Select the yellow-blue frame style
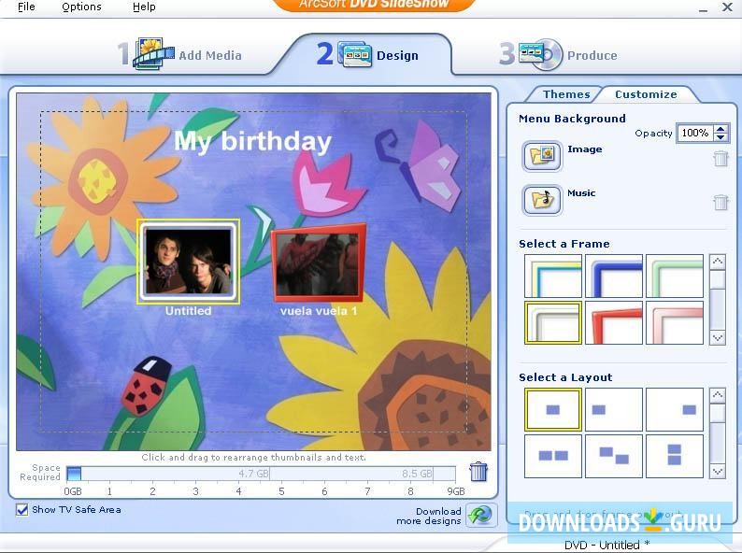The height and width of the screenshot is (553, 742). tap(552, 276)
